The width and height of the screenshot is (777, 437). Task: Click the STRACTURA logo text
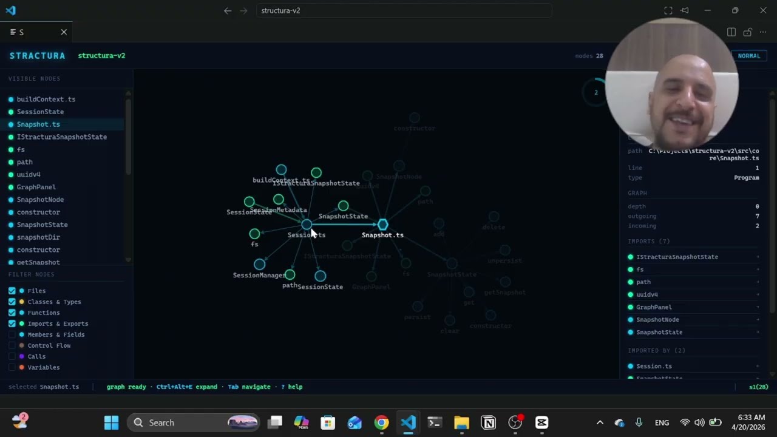click(x=37, y=56)
